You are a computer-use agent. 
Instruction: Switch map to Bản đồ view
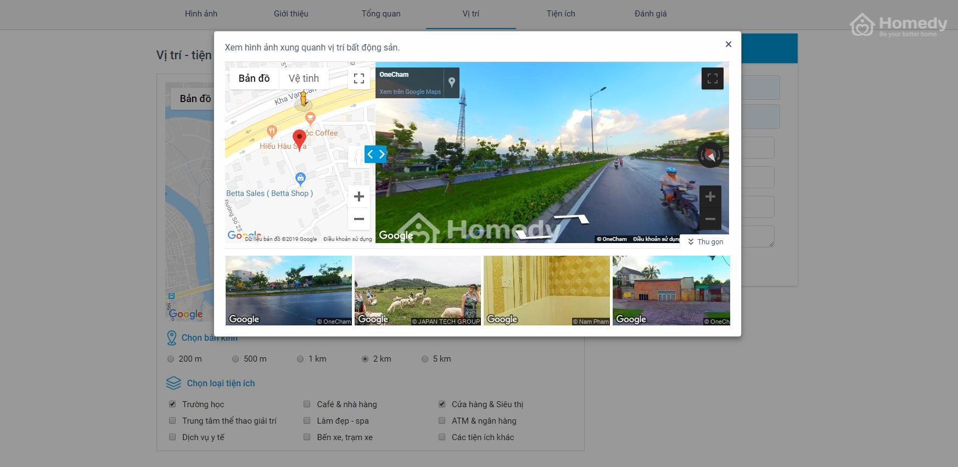[x=254, y=78]
